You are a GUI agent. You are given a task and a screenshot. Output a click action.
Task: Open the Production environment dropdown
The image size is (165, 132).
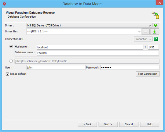coord(143,39)
